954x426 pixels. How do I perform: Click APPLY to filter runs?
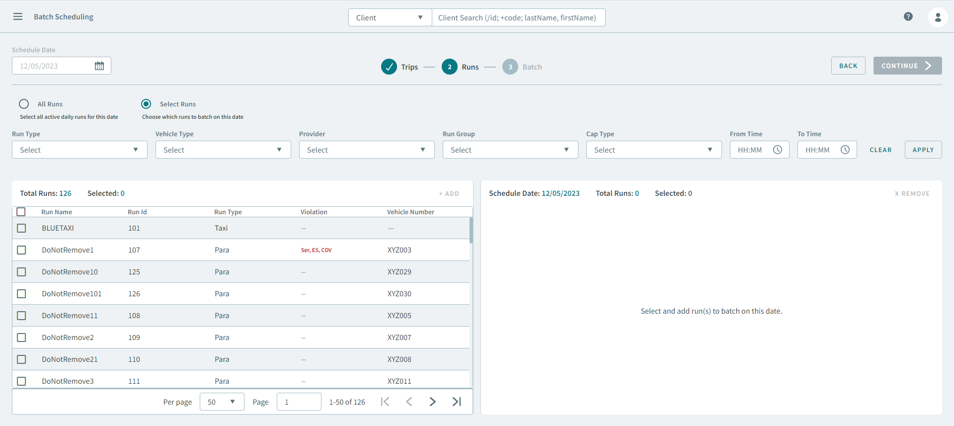[923, 150]
